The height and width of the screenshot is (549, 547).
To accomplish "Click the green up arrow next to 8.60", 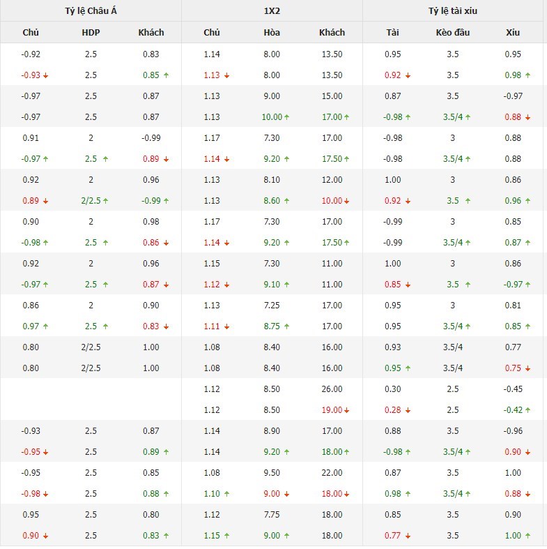I will point(287,201).
